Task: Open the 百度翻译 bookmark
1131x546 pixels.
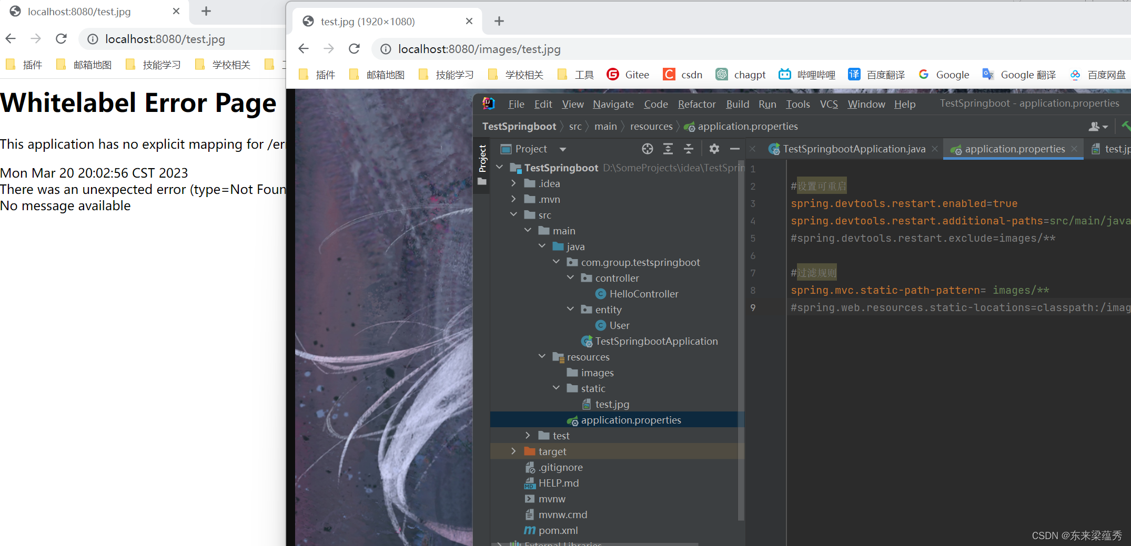Action: click(876, 75)
